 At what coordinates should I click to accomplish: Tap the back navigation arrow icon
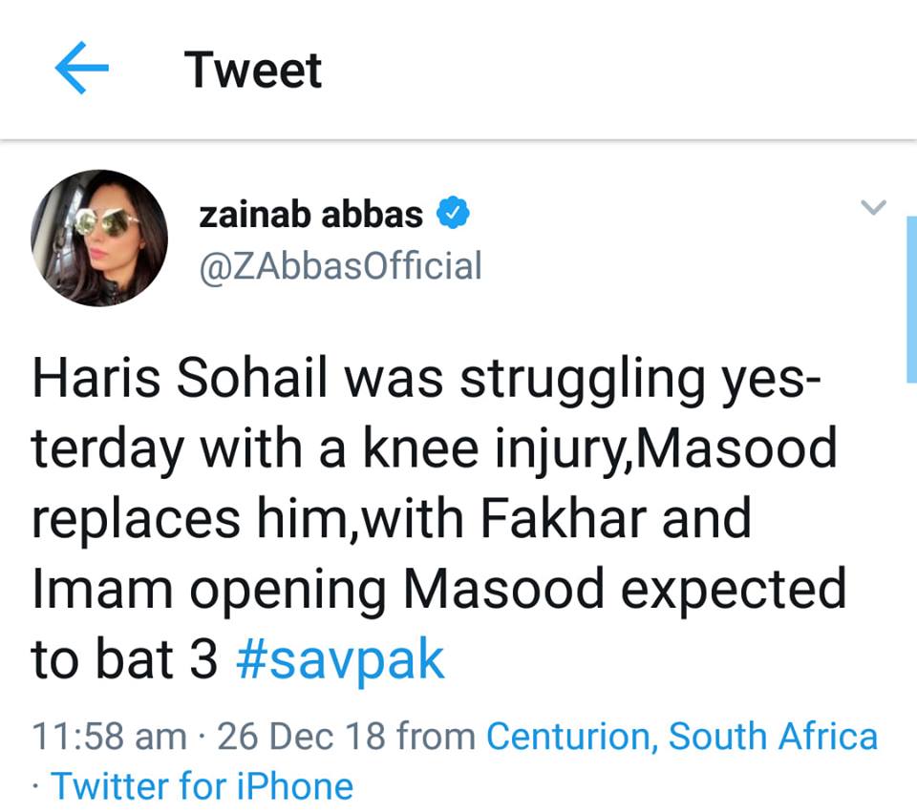[81, 69]
